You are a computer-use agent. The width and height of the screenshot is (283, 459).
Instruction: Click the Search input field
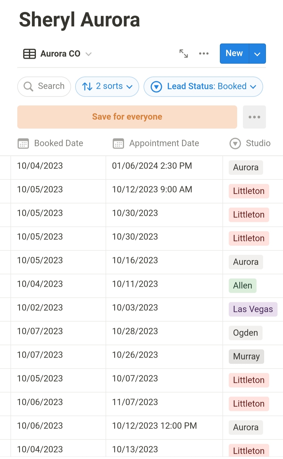[51, 86]
